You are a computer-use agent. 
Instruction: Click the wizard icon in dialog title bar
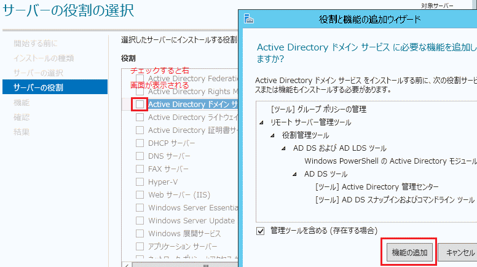[x=249, y=18]
